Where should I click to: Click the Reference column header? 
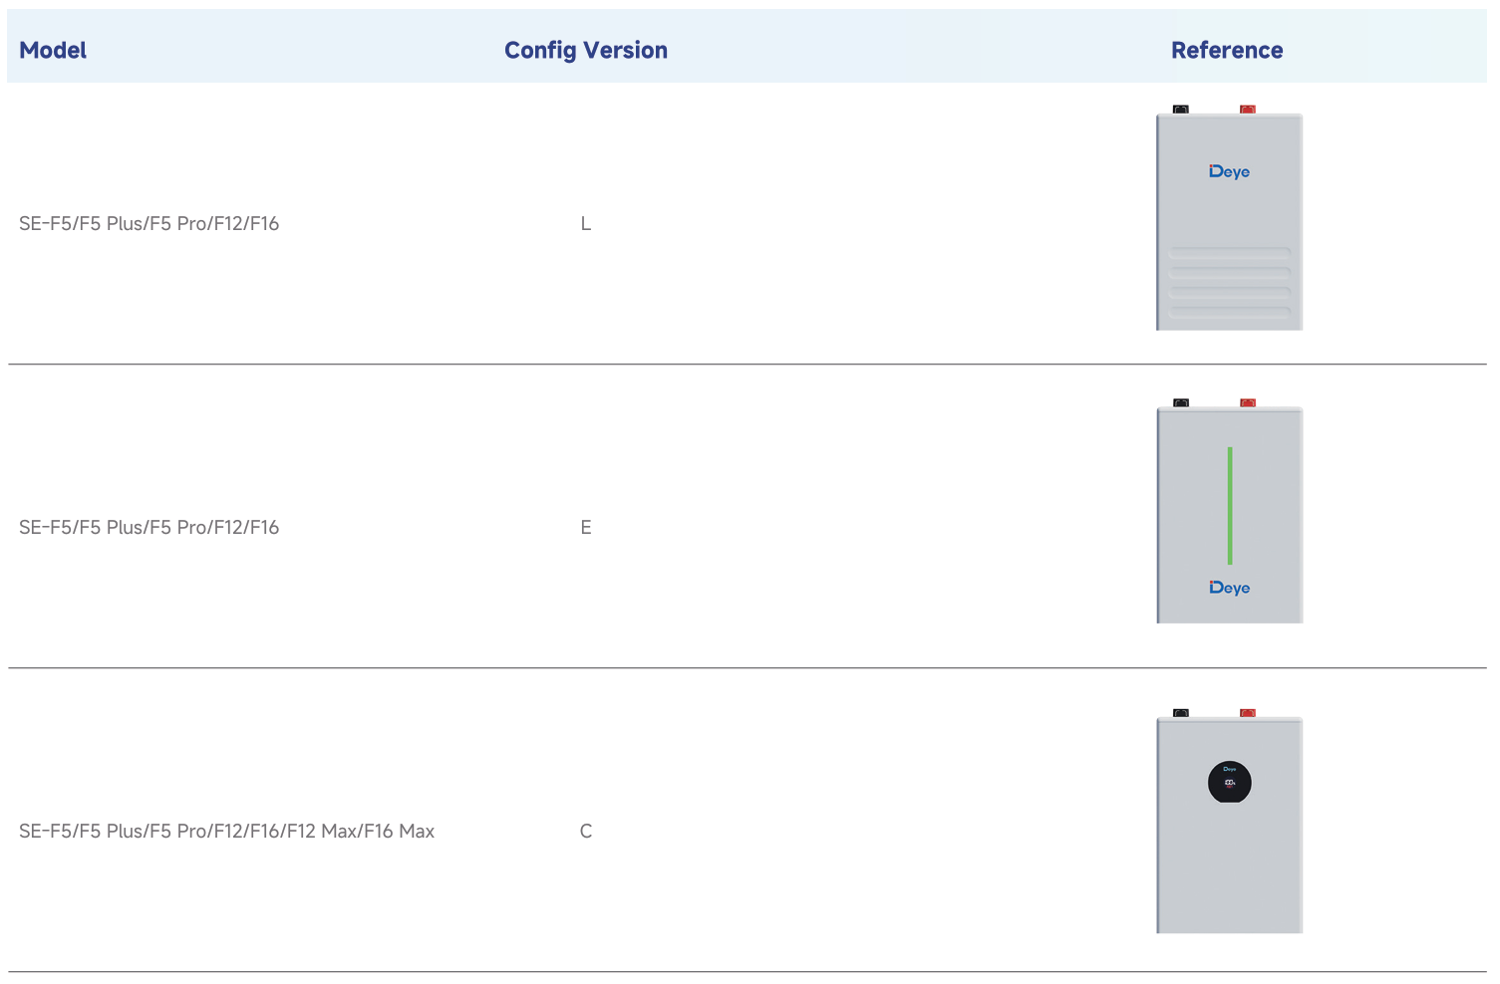tap(1226, 50)
